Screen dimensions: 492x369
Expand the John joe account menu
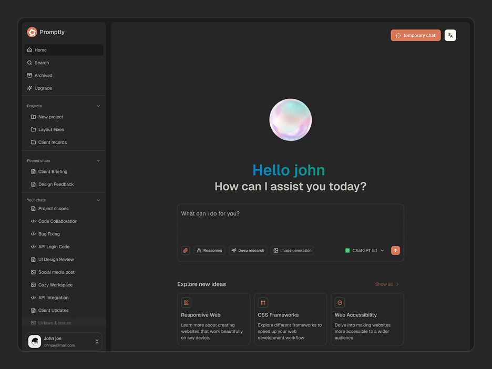coord(97,341)
